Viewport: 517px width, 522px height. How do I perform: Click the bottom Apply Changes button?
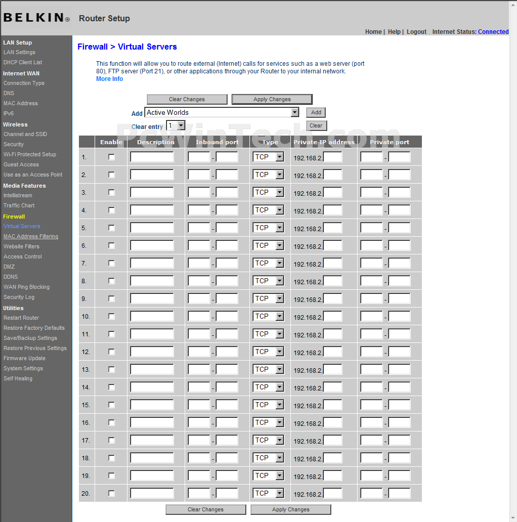[291, 509]
